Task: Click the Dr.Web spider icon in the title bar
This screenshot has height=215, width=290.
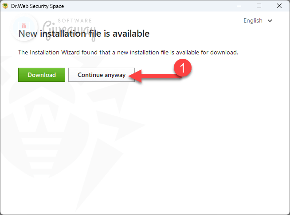Action: 5,6
